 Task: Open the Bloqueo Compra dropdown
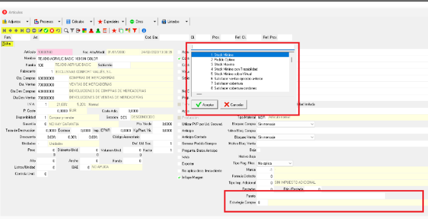click(286, 124)
